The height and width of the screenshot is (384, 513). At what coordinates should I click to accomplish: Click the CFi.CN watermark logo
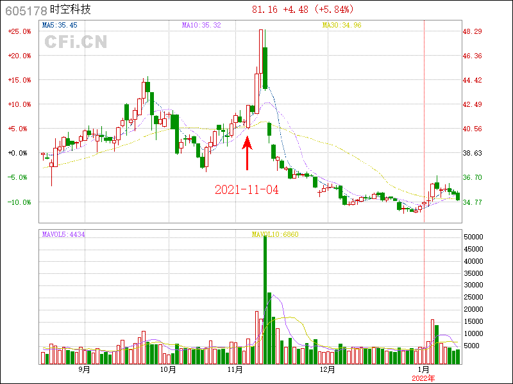click(x=76, y=42)
